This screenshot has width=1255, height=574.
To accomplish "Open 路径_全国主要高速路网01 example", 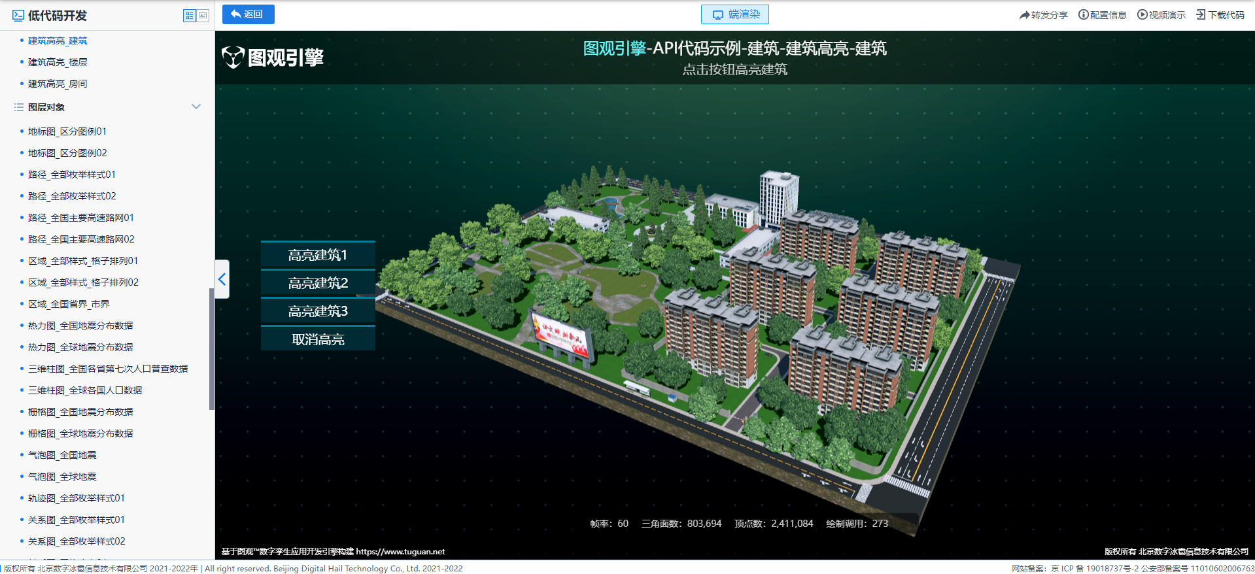I will pos(81,218).
